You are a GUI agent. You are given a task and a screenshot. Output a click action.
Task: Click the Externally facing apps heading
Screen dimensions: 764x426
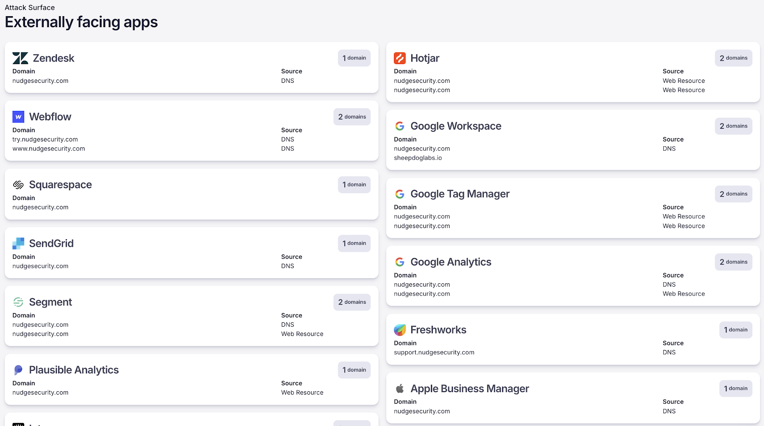pos(81,22)
